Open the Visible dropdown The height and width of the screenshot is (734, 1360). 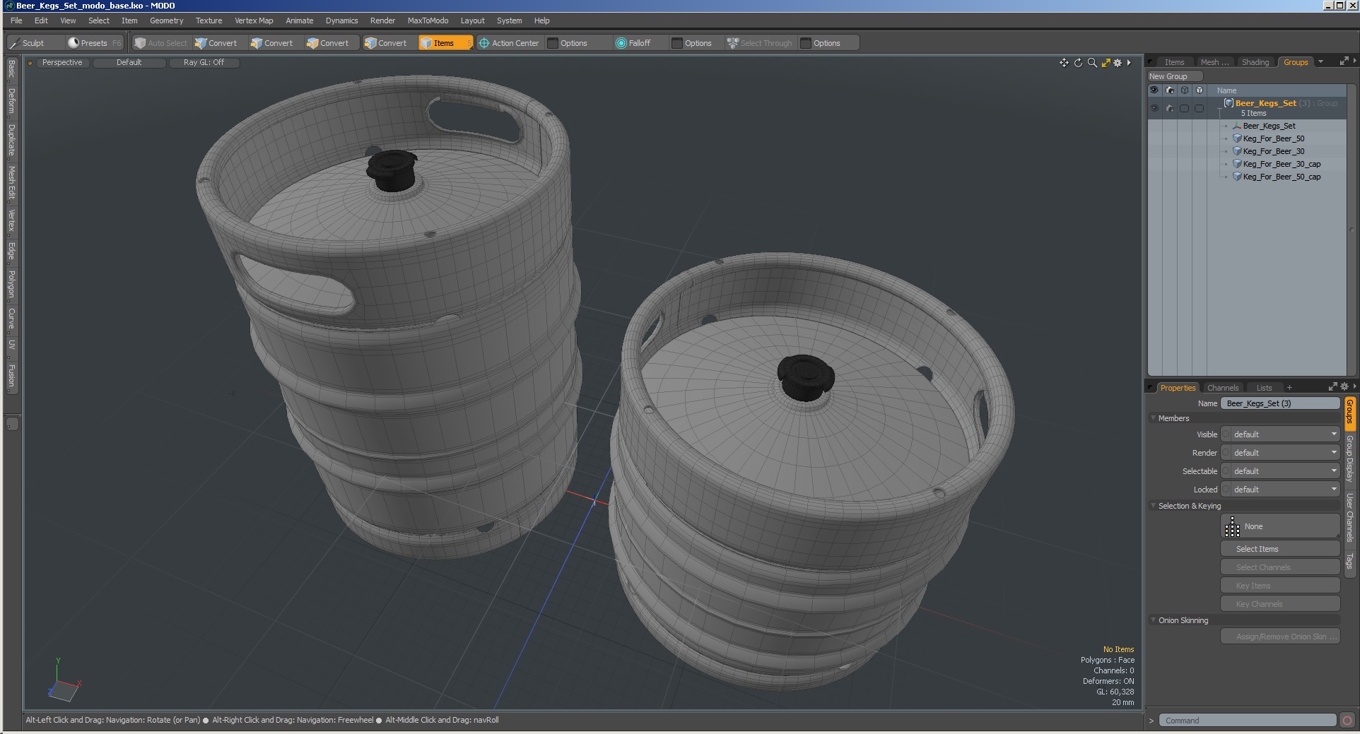[1280, 434]
